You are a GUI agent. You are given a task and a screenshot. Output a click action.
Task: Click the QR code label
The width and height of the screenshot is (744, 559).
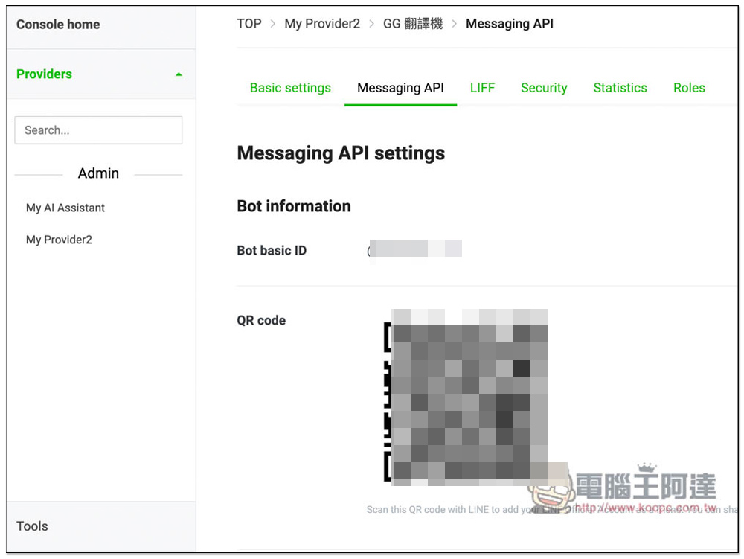[261, 320]
